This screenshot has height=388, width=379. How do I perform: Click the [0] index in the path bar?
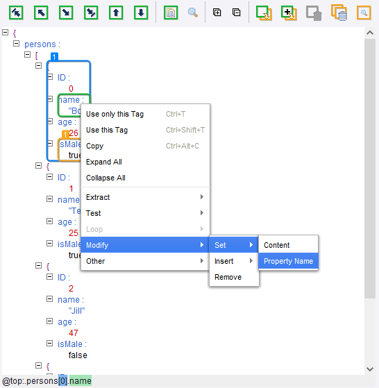click(63, 381)
